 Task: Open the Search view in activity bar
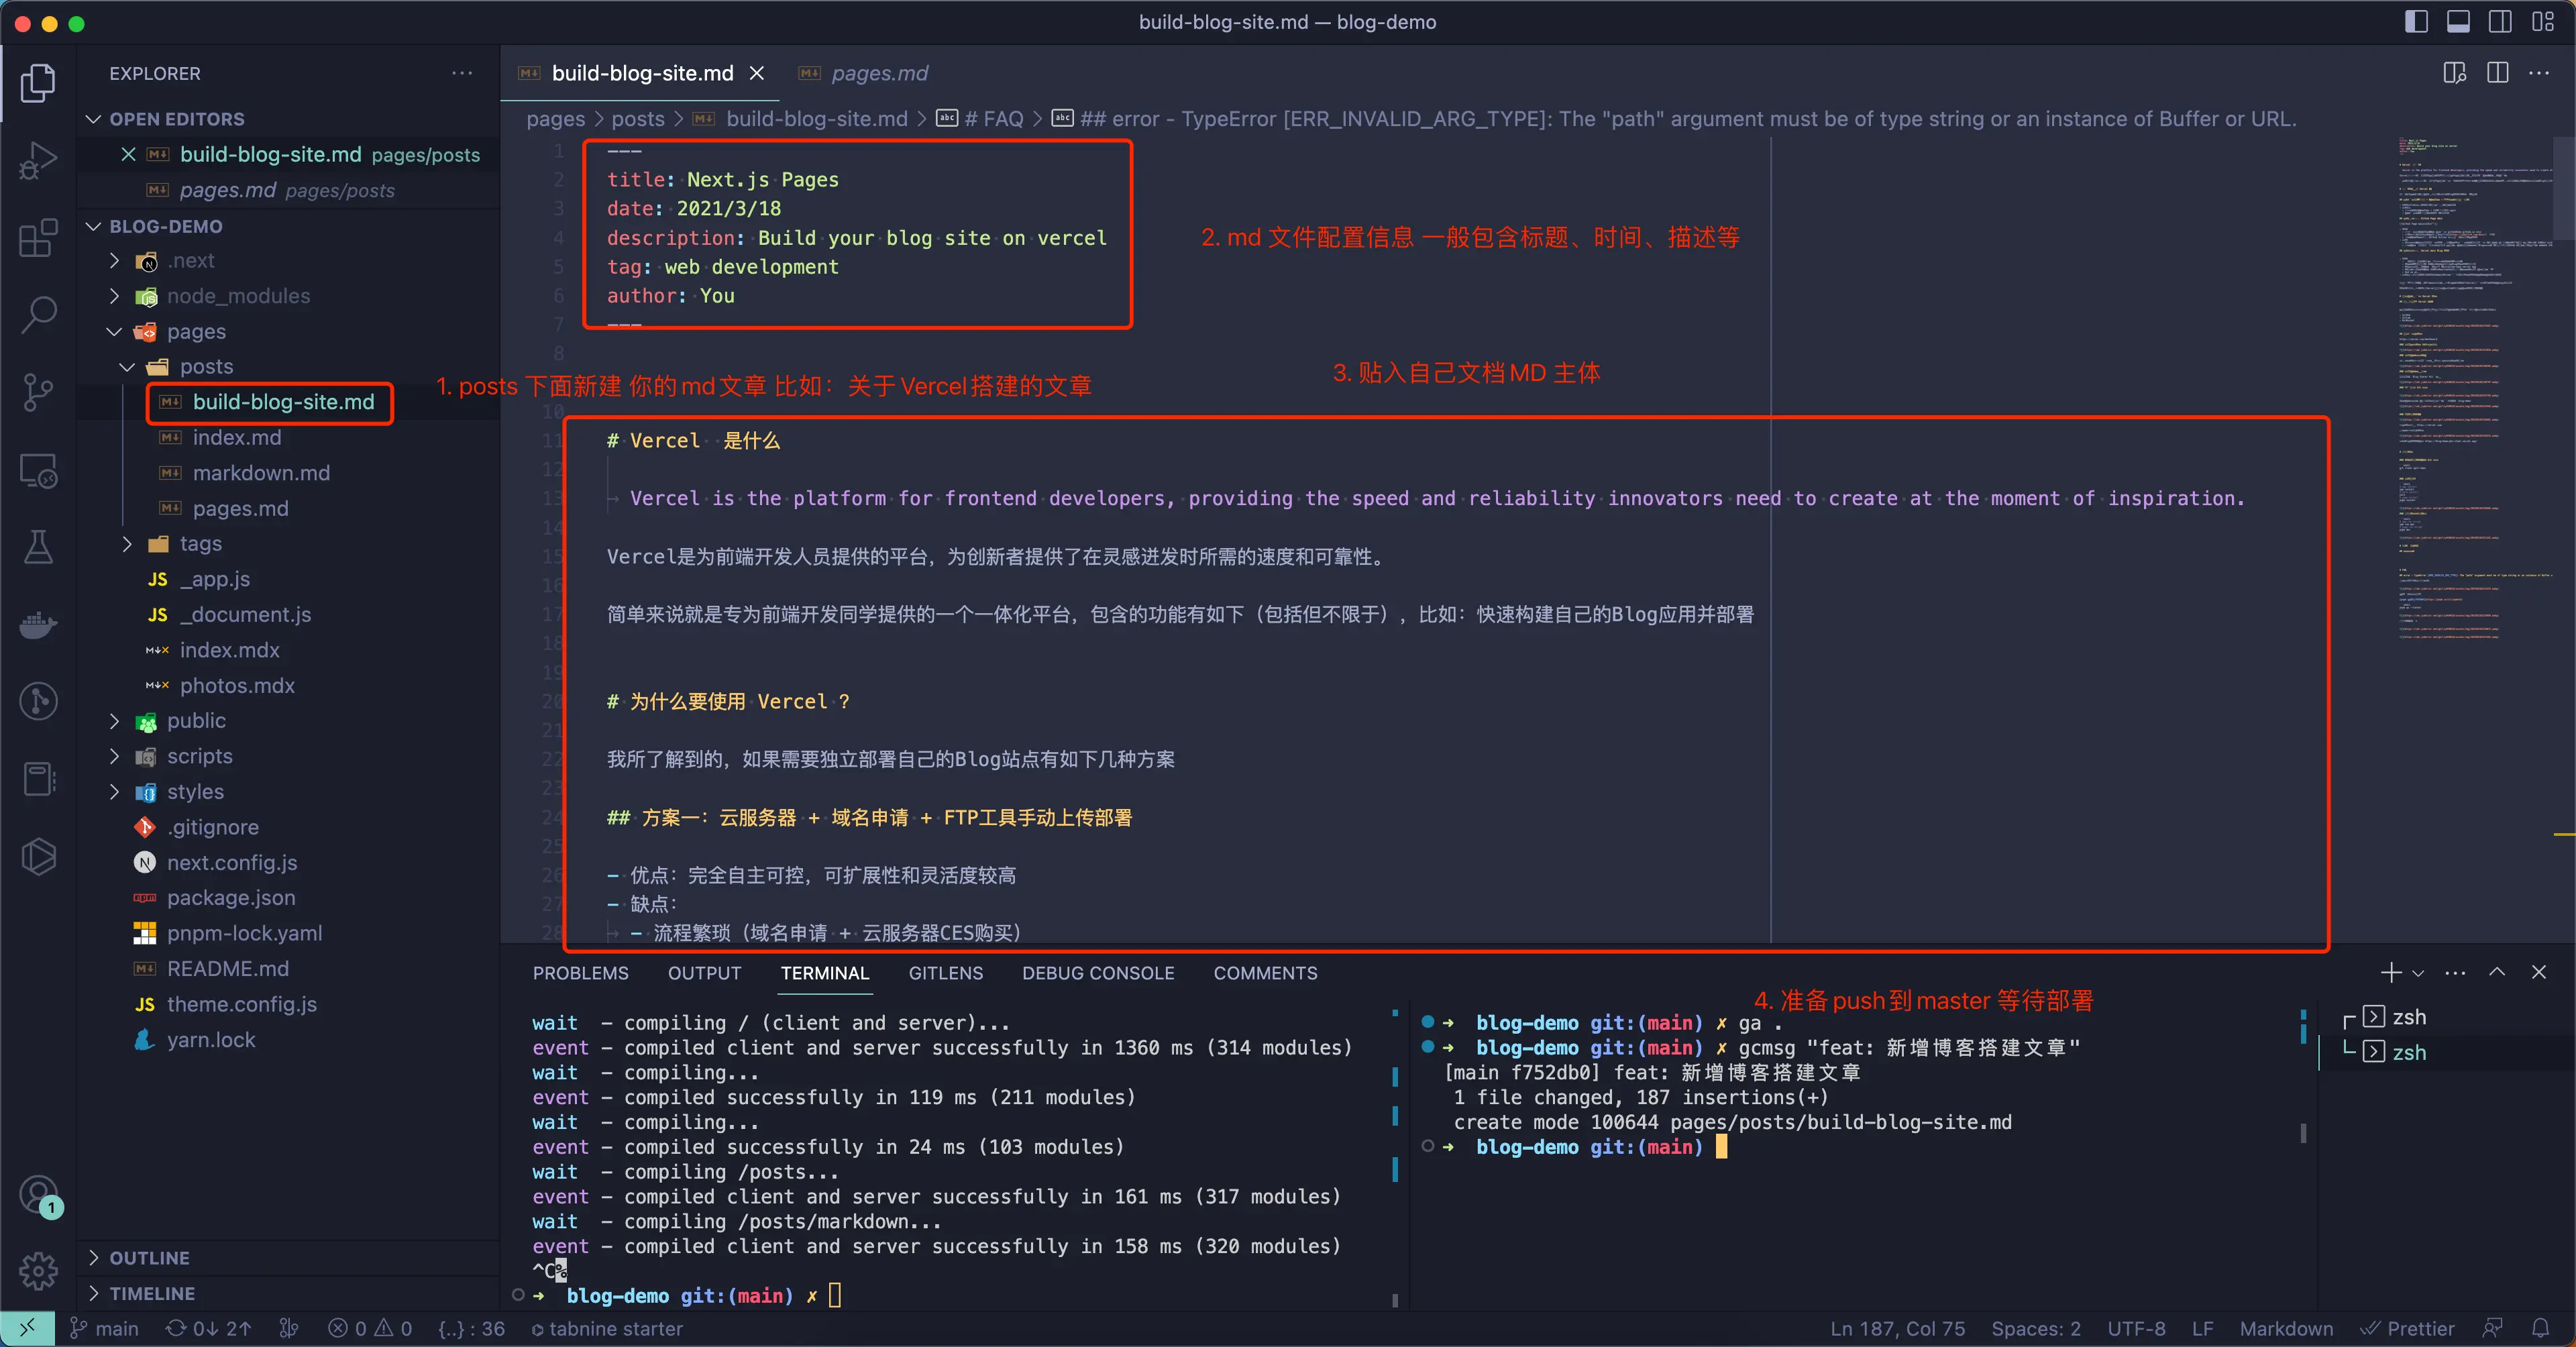click(x=38, y=314)
